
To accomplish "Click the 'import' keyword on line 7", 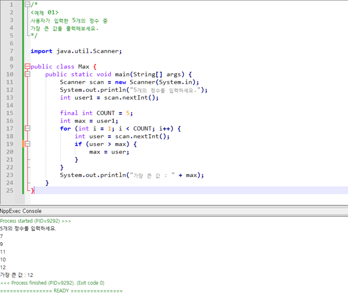I will pyautogui.click(x=41, y=51).
